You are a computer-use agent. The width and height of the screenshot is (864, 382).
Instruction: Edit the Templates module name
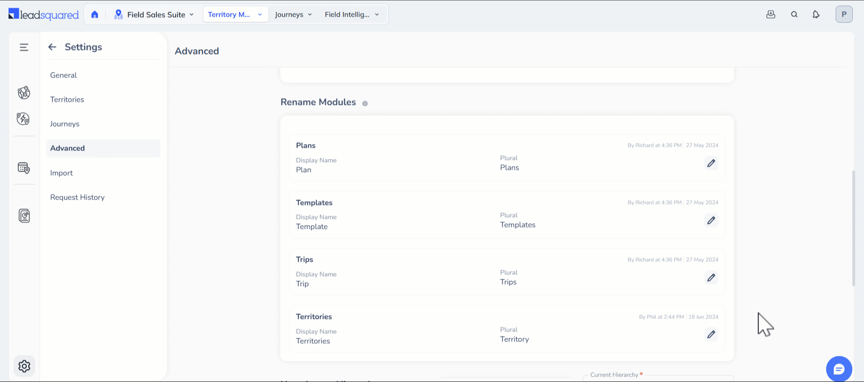coord(711,221)
